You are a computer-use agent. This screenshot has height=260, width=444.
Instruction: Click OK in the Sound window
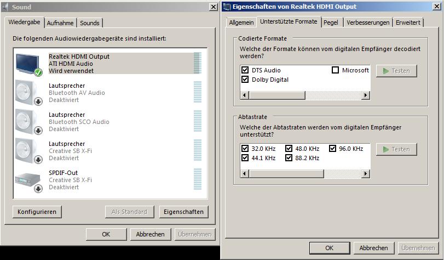tap(106, 234)
